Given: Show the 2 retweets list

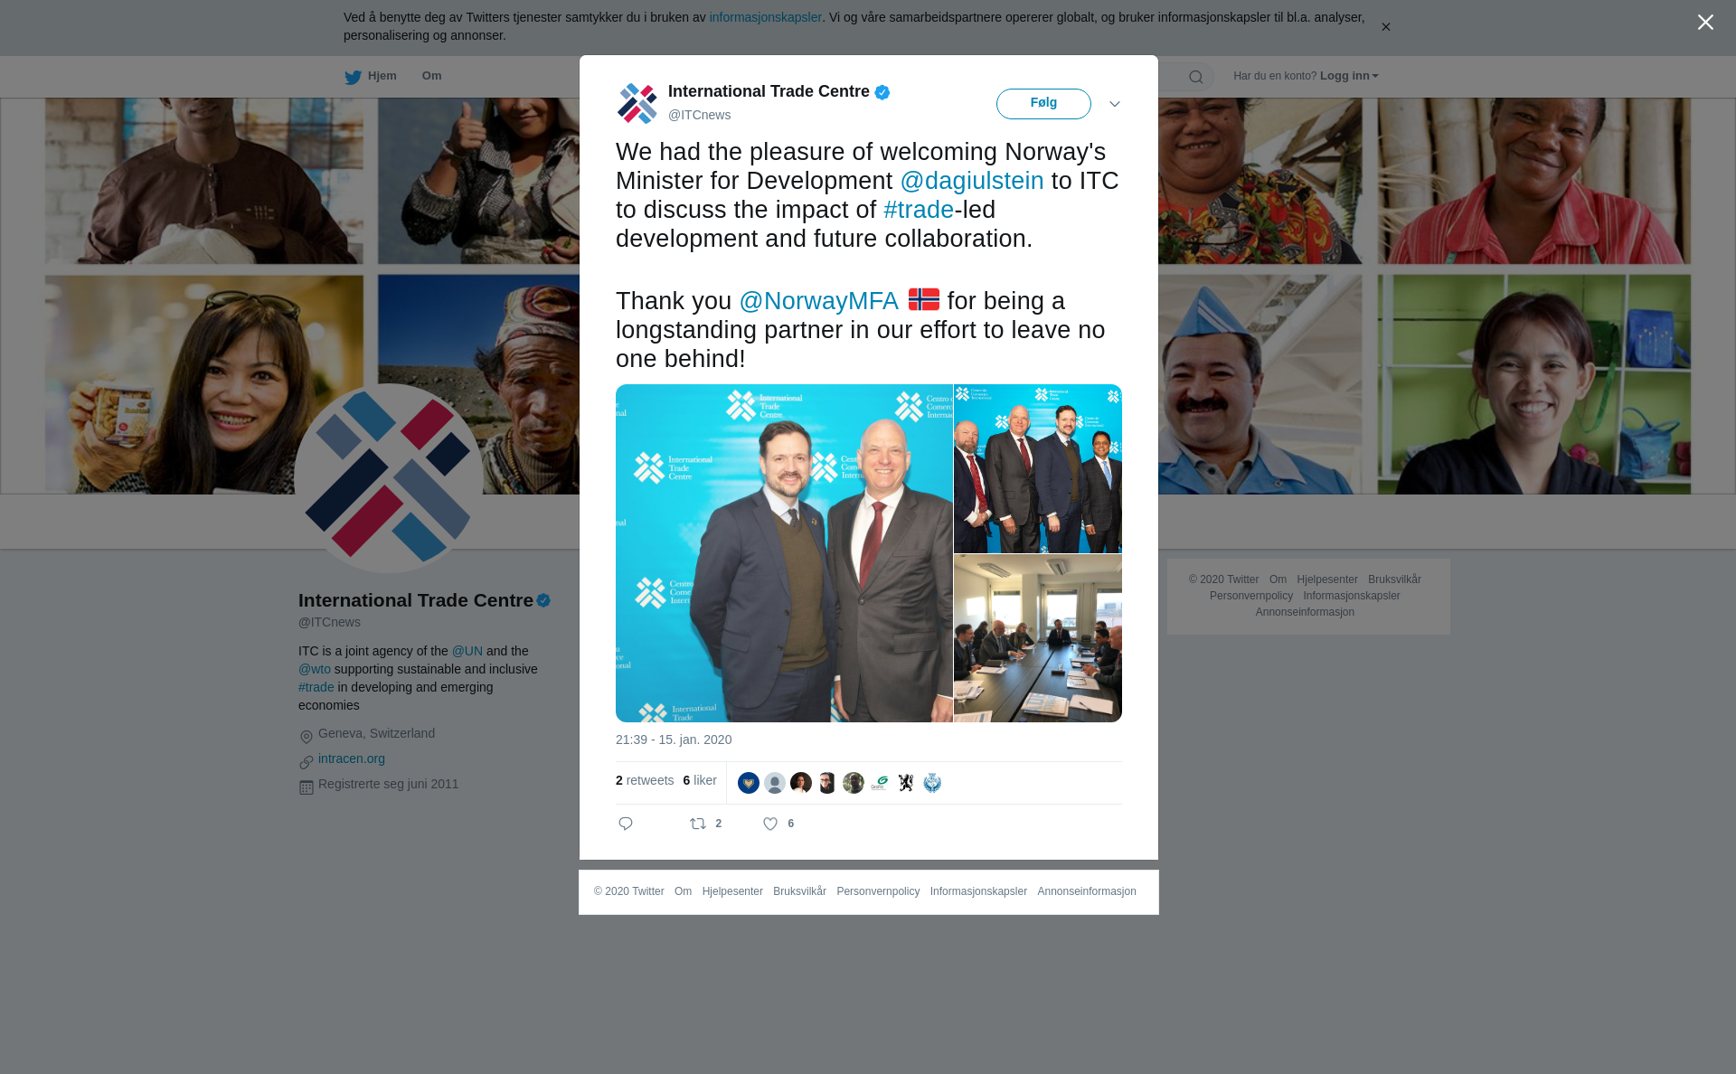Looking at the screenshot, I should tap(645, 780).
